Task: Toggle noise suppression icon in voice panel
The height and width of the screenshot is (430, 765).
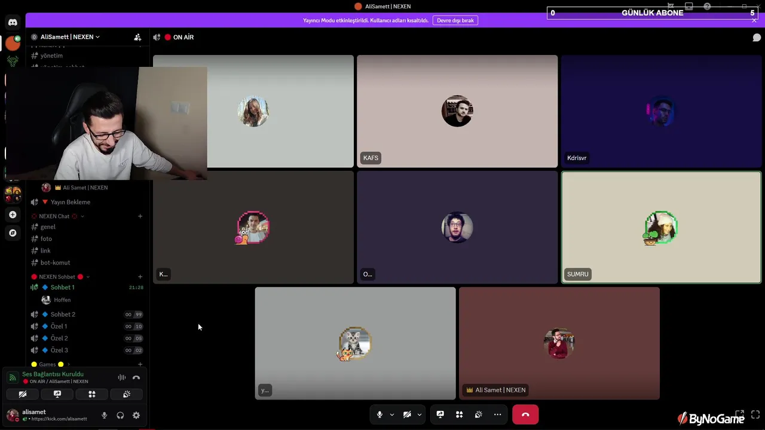Action: tap(122, 377)
